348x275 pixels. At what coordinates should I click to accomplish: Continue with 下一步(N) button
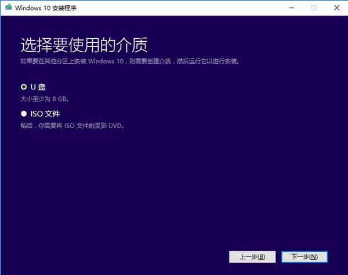pyautogui.click(x=304, y=257)
